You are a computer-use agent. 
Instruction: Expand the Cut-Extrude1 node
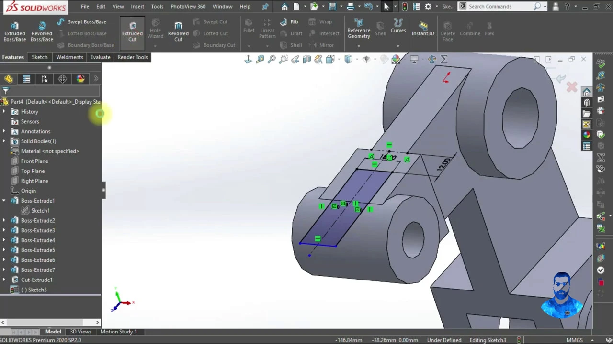[4, 280]
